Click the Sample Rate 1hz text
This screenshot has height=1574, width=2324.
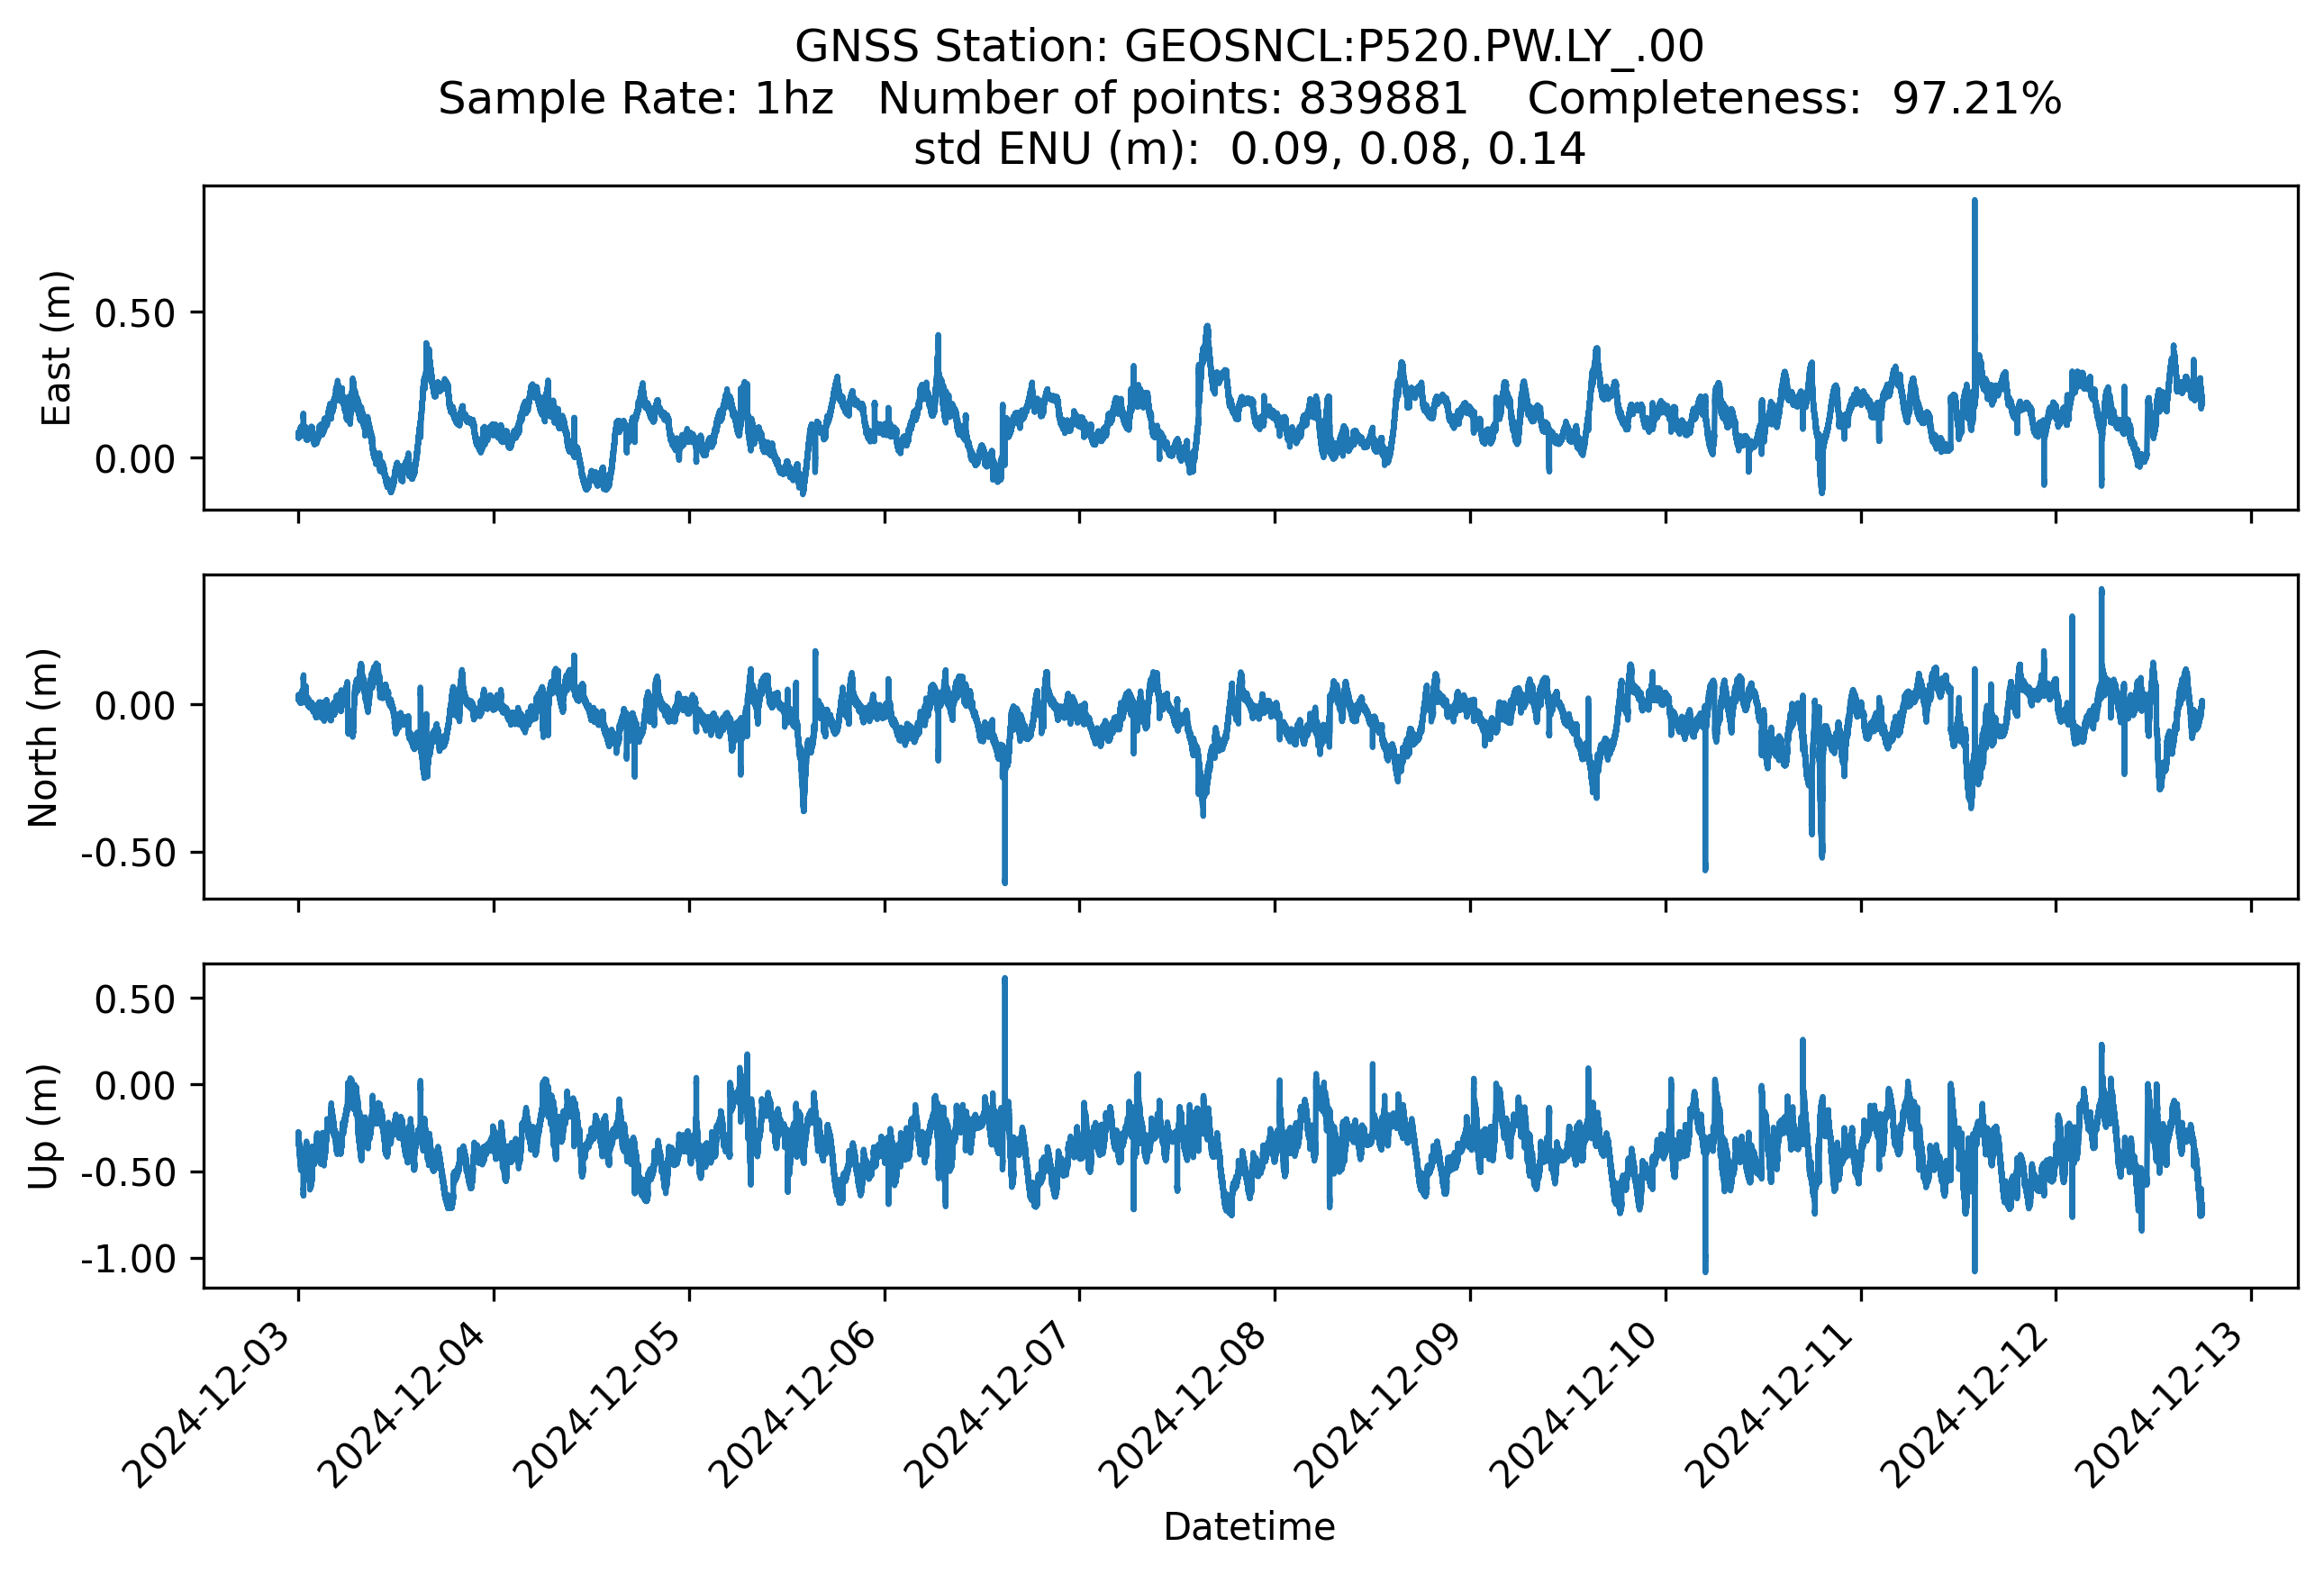pos(636,99)
